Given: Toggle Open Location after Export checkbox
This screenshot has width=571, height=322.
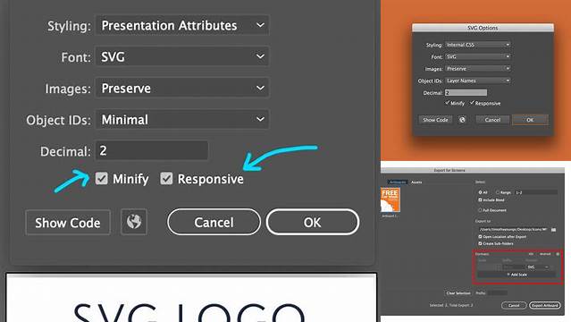Looking at the screenshot, I should point(481,237).
